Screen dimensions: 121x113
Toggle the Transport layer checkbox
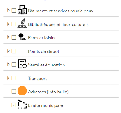(14, 78)
